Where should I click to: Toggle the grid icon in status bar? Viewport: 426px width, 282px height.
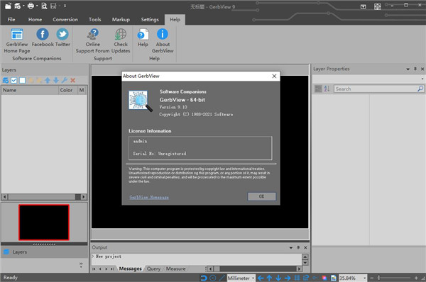point(297,278)
